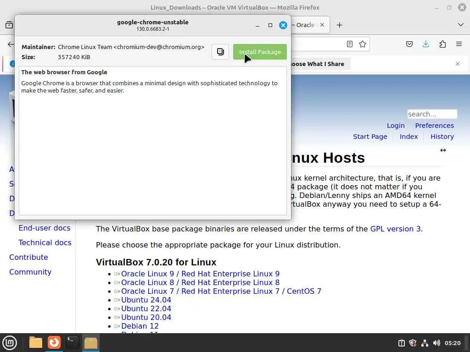This screenshot has height=352, width=470.
Task: Click the search field on VirtualBox site
Action: coord(432,114)
